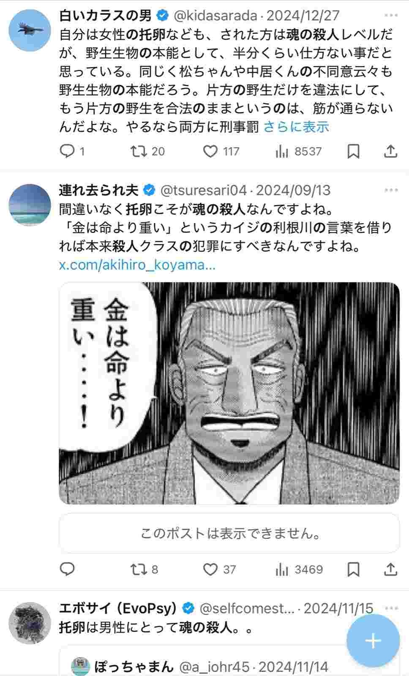
Task: Open the @tsuresari04 profile handle
Action: pos(204,190)
